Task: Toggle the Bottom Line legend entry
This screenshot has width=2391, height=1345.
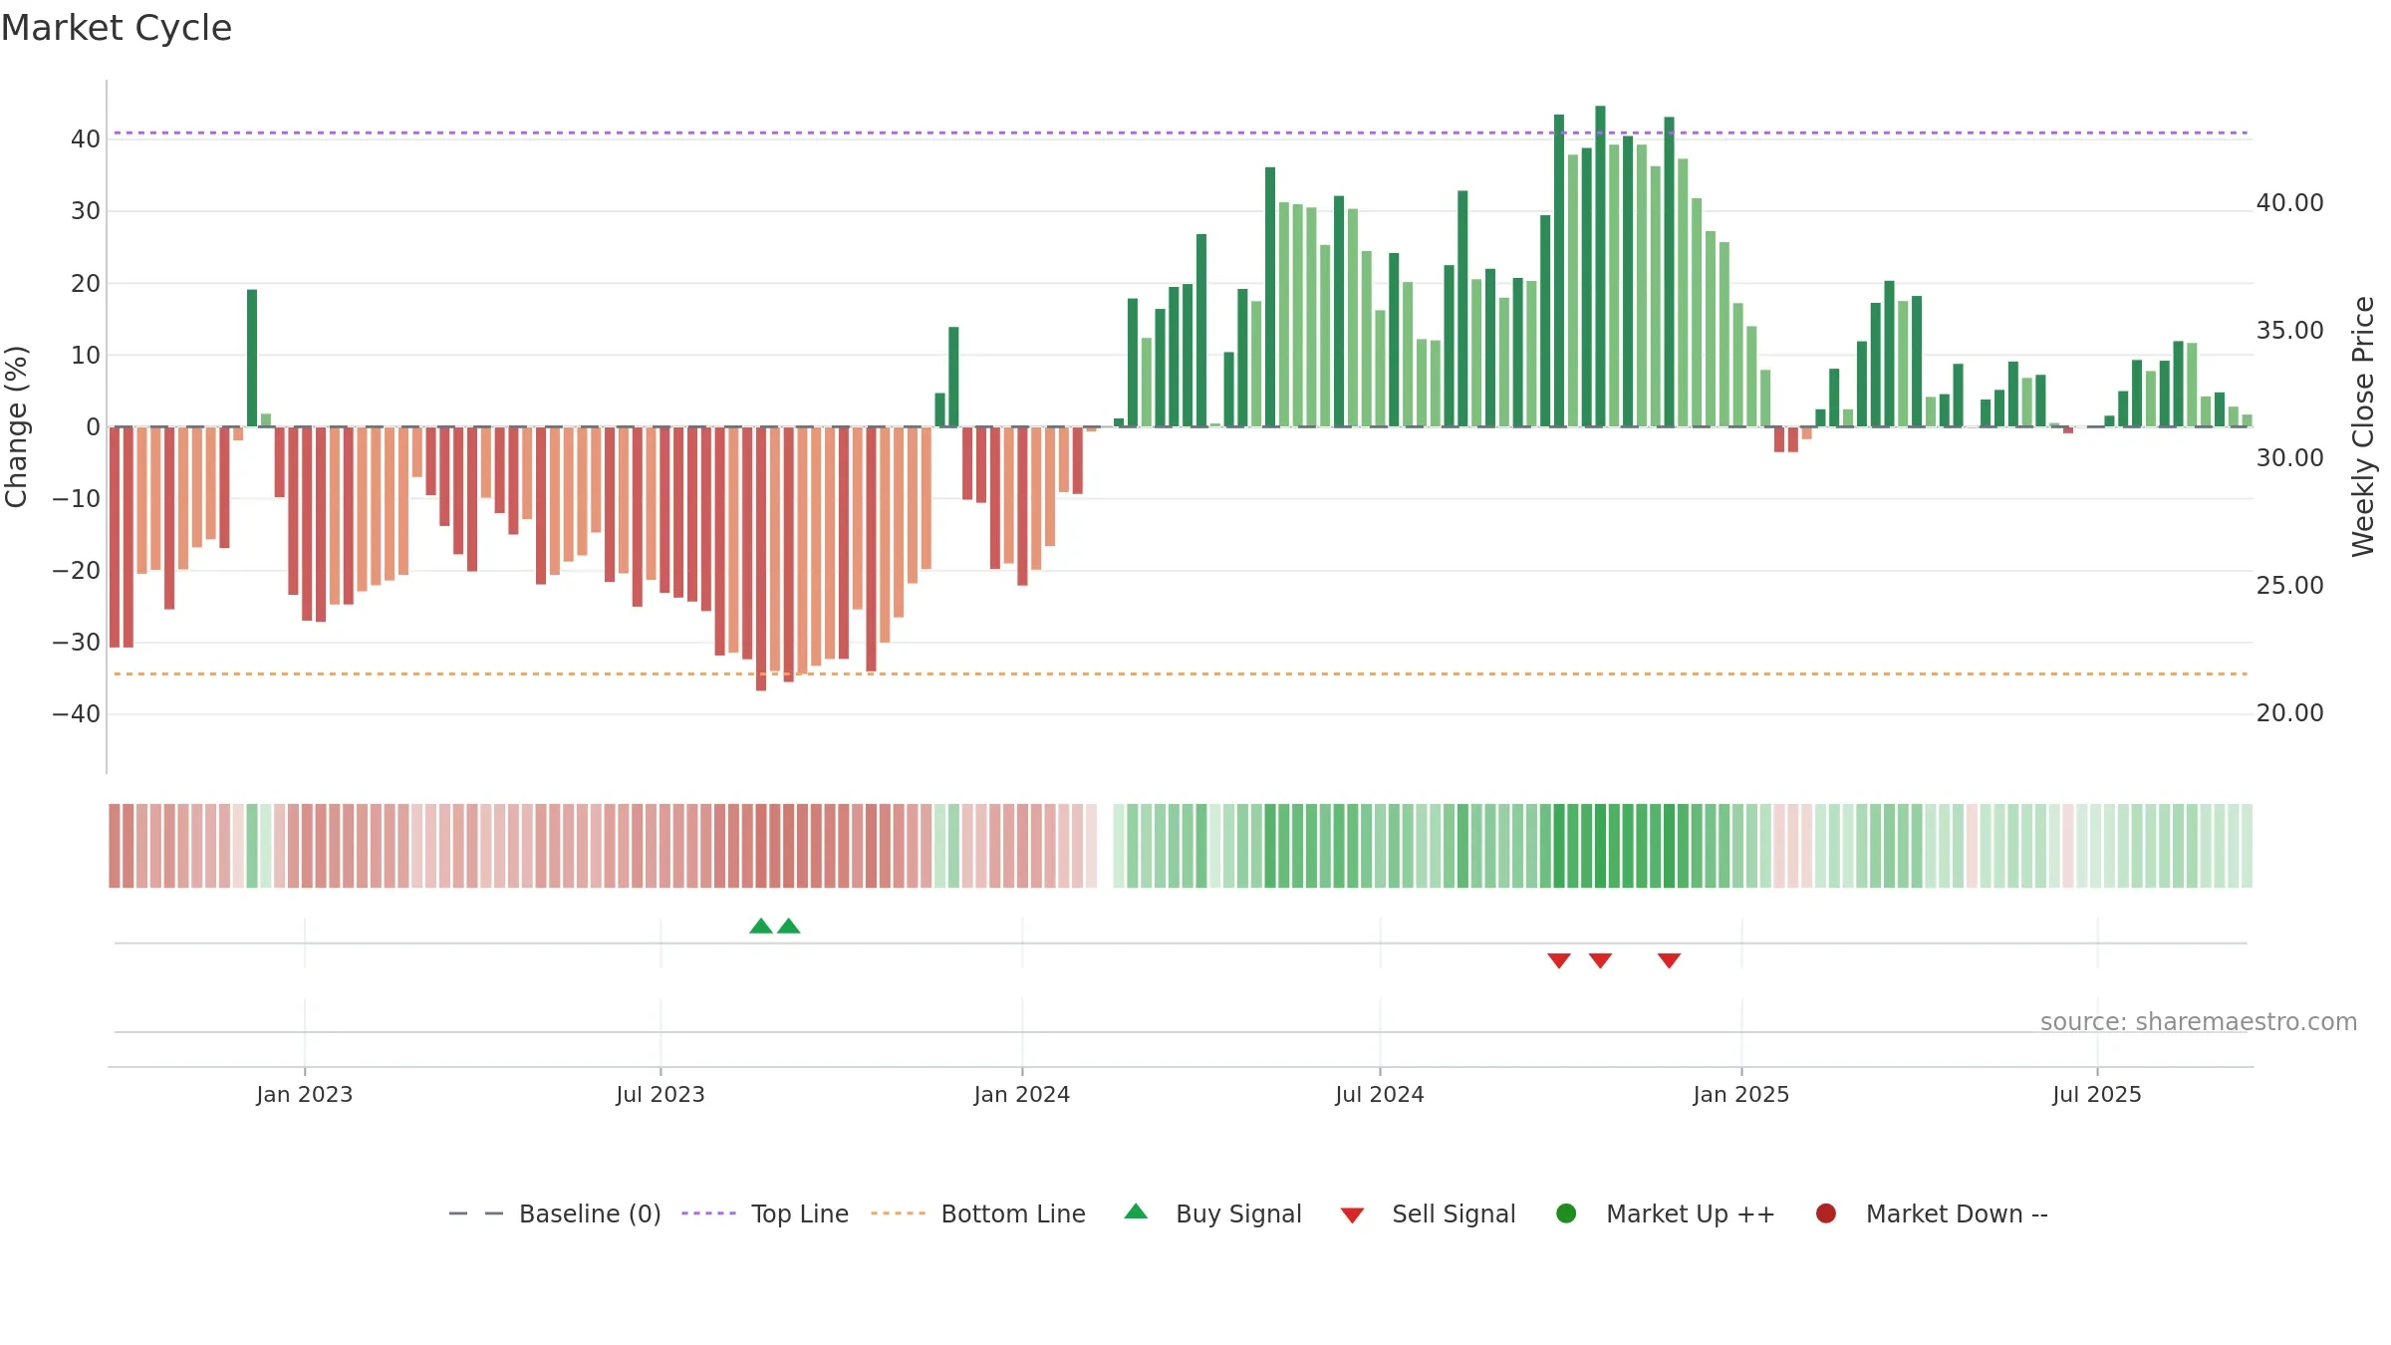Action: pos(978,1213)
